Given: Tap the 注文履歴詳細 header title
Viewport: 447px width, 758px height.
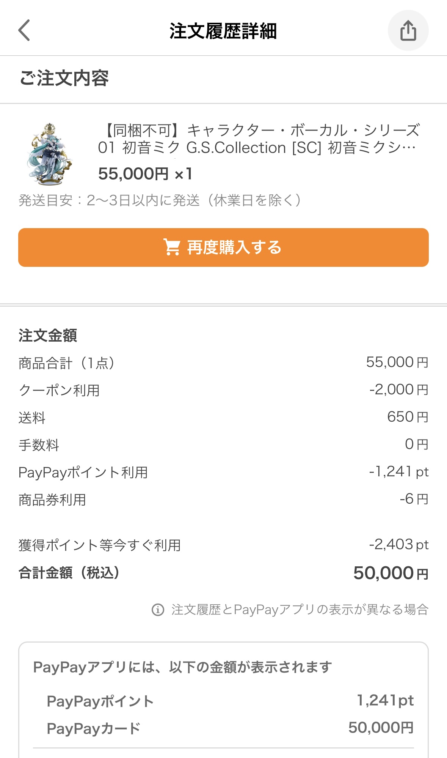Looking at the screenshot, I should [223, 31].
